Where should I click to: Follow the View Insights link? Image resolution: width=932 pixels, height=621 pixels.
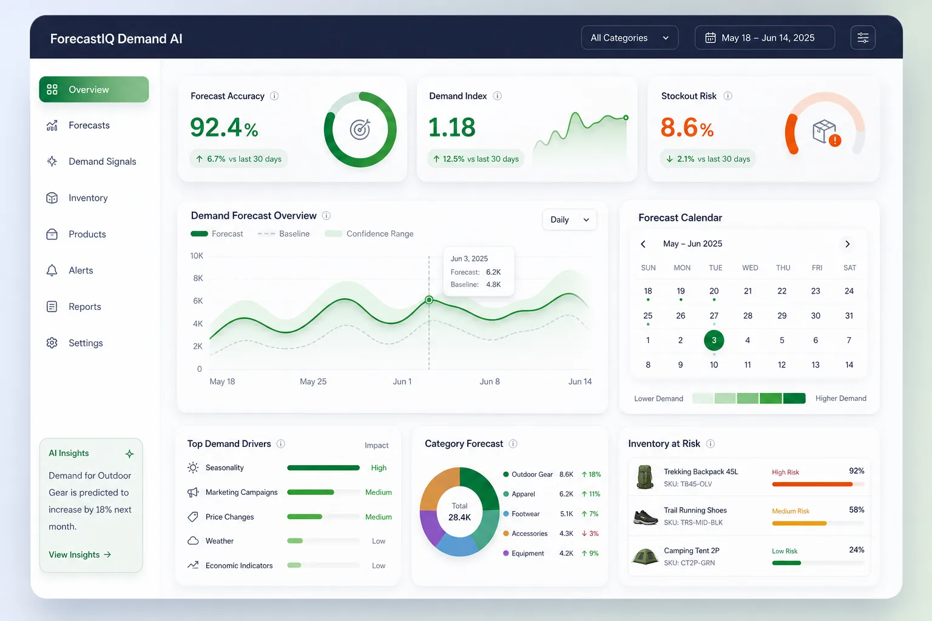point(80,555)
